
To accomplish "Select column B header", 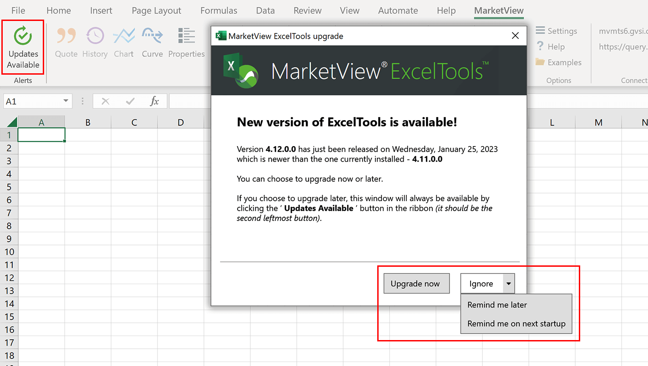I will click(x=88, y=122).
